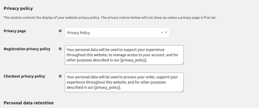Viewport: 259px width, 108px height.
Task: Open the Privacy page dropdown arrow
Action: click(166, 33)
